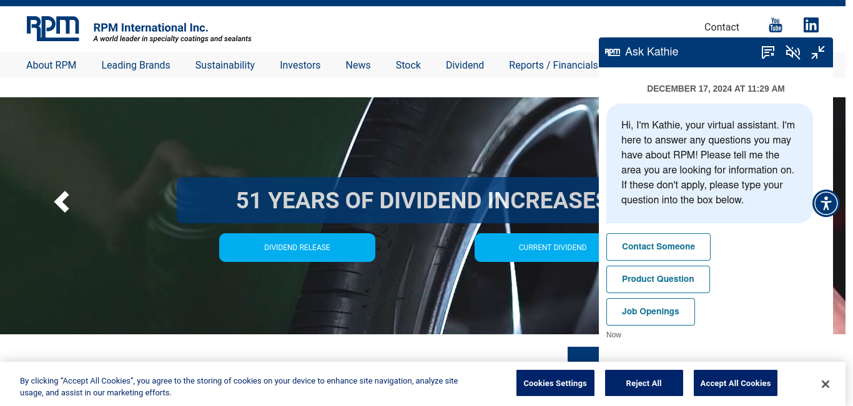
Task: Open the News menu item
Action: pyautogui.click(x=358, y=65)
